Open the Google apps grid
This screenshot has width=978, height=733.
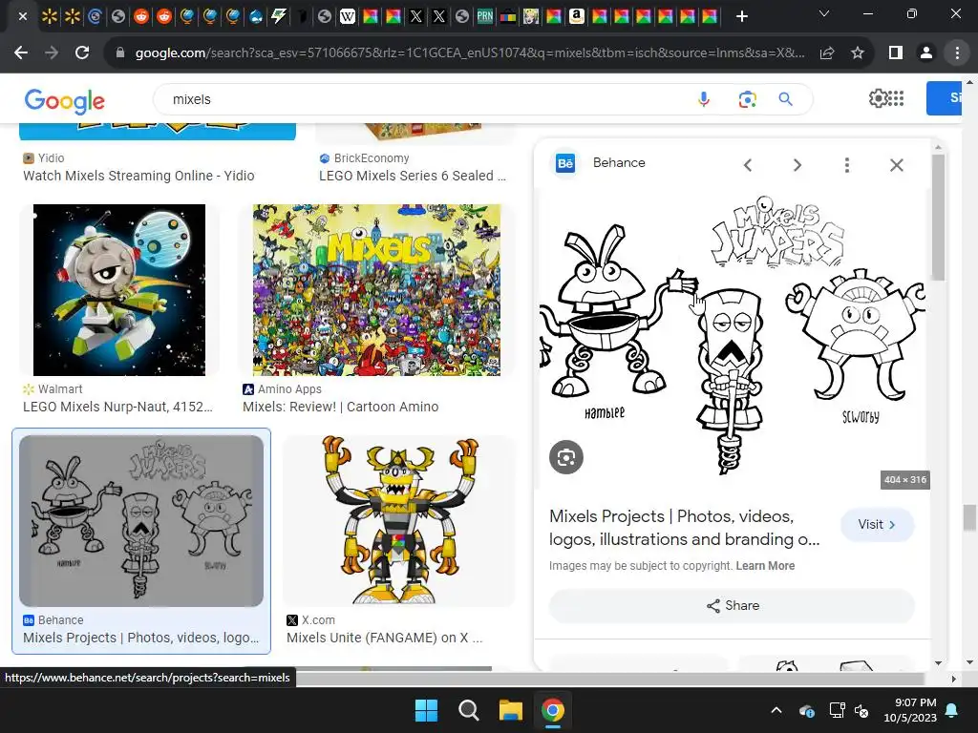896,98
